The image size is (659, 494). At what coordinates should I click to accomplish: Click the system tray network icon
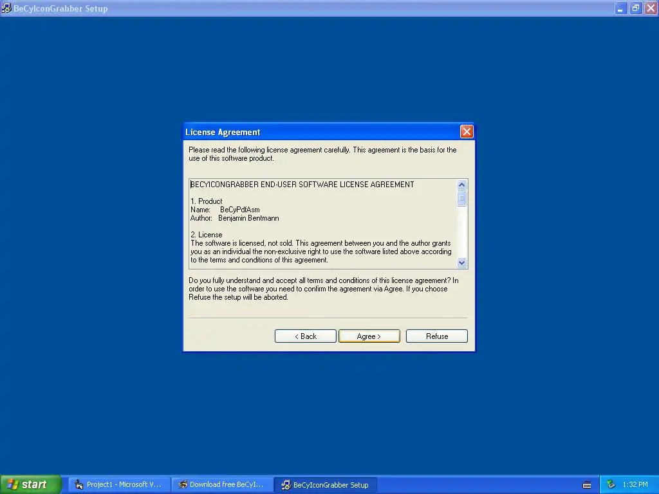(611, 484)
